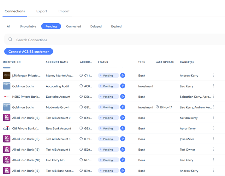Filter connections by Unavailable
The height and width of the screenshot is (176, 225).
28,26
